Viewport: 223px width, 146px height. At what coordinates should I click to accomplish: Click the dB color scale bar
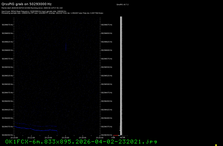tap(117, 135)
